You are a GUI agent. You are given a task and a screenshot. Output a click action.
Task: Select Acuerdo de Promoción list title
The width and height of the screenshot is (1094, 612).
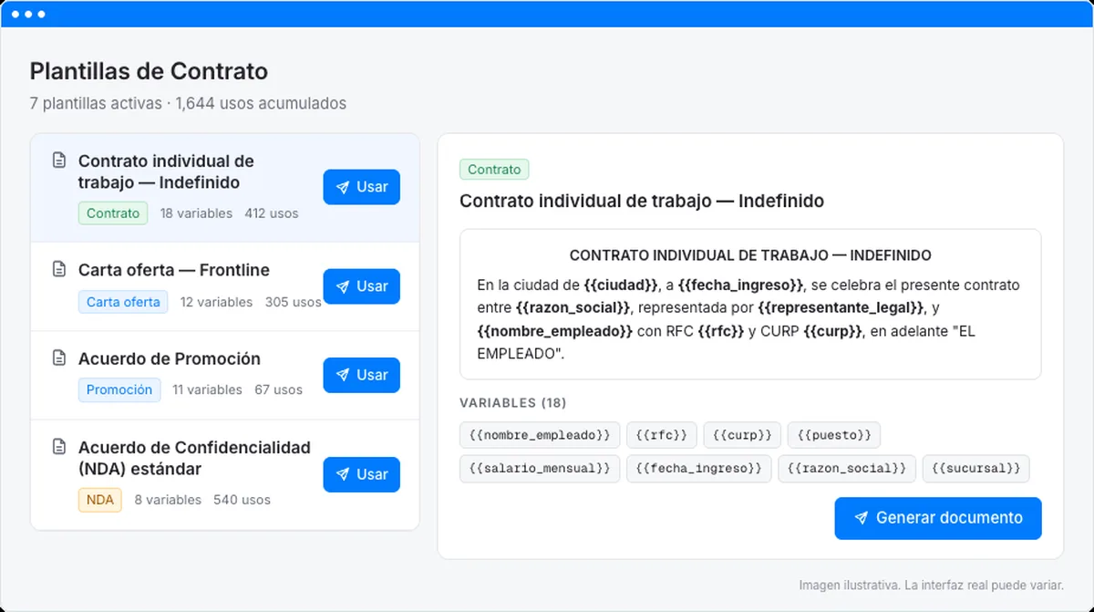170,358
